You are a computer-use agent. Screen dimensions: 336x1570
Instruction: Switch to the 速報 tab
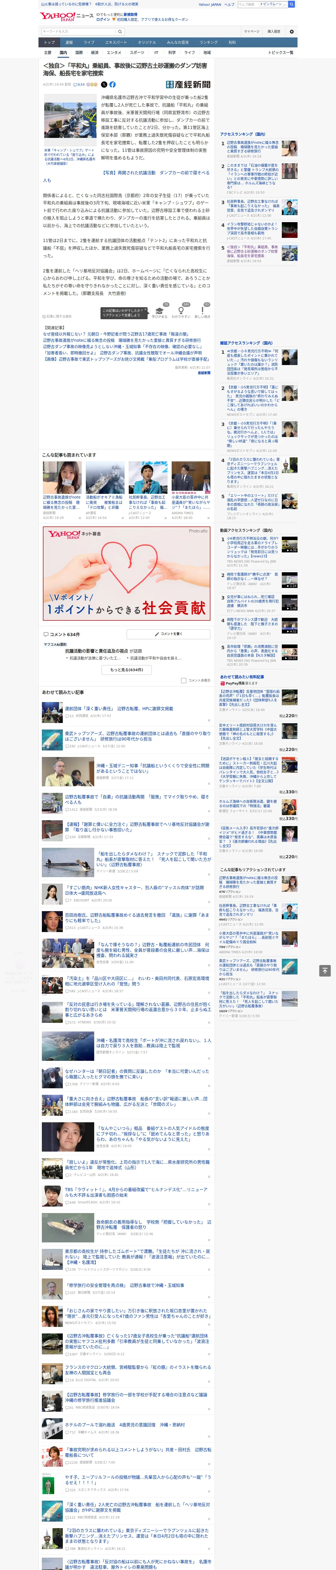coord(69,43)
